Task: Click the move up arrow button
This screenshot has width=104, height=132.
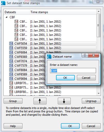Action: [40, 101]
